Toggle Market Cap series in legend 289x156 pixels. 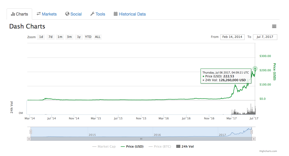(104, 147)
